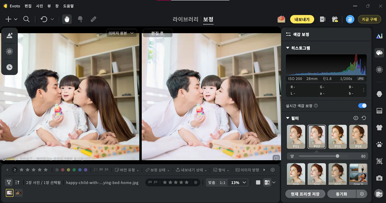Open the AI tools panel
The width and height of the screenshot is (386, 203).
379,36
